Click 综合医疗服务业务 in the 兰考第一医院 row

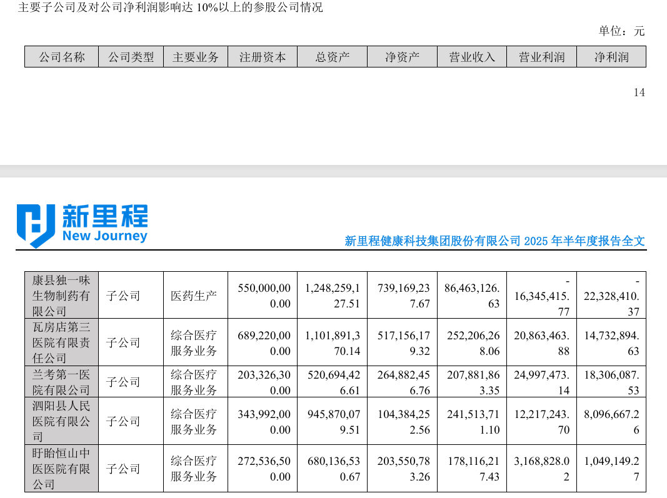[x=194, y=382]
